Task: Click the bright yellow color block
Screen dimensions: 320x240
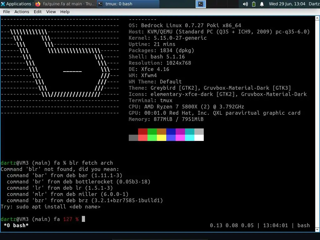Action: point(162,138)
